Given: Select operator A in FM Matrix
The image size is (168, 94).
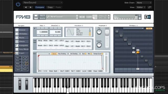Looking at the screenshot, I should click(117, 31).
